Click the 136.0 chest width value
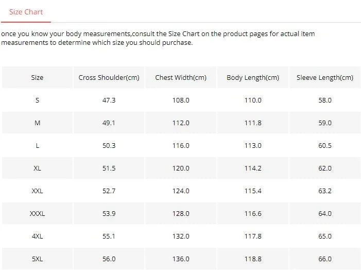Image resolution: width=361 pixels, height=270 pixels. pos(181,259)
